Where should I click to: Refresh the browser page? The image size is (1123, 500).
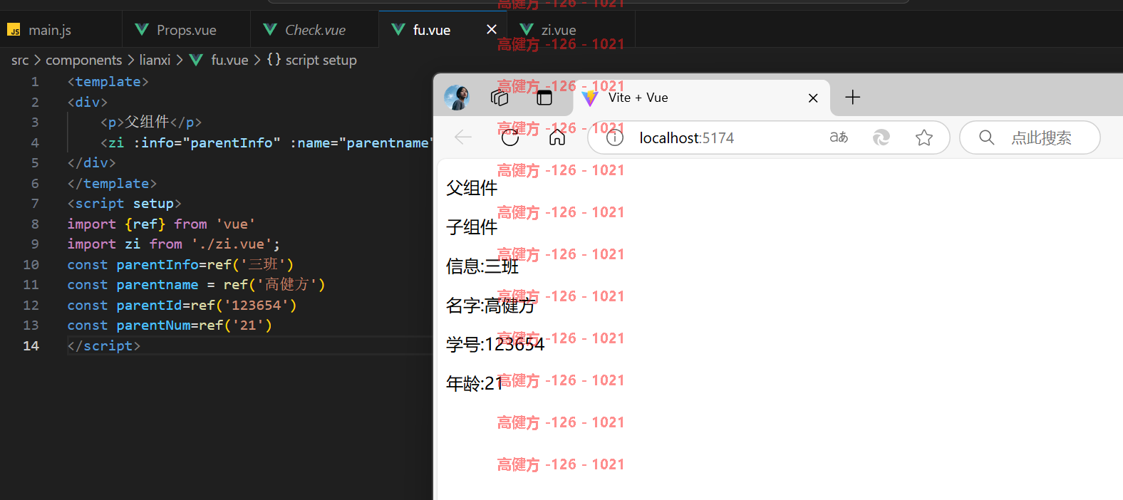click(x=510, y=137)
